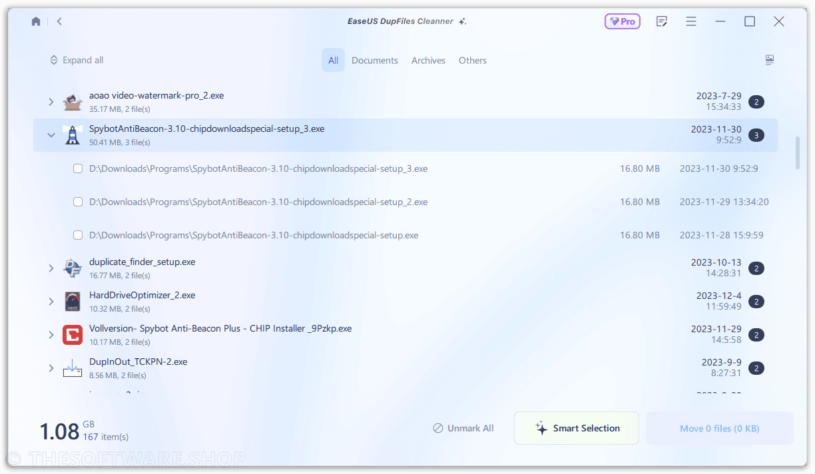This screenshot has height=474, width=815.
Task: Switch to the Archives tab
Action: 428,60
